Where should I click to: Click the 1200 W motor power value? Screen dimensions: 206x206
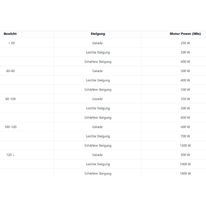(x=185, y=146)
